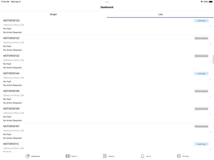This screenshot has width=214, height=160.
Task: Tap Disconnected badge on MOTOR3016Y
Action: (x=201, y=126)
